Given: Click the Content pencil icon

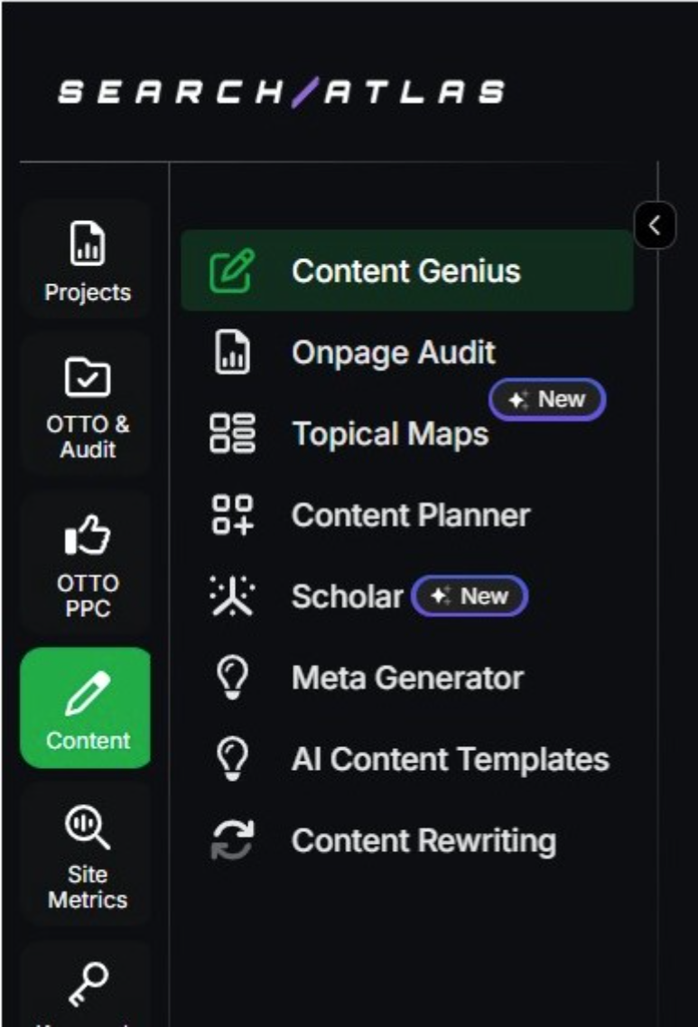Looking at the screenshot, I should (x=88, y=694).
